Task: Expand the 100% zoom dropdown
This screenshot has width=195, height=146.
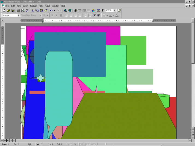Action: (114, 10)
